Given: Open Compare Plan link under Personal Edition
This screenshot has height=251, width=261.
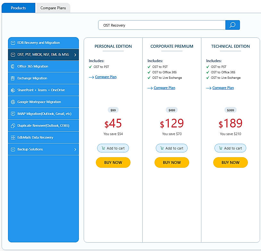Looking at the screenshot, I should [x=106, y=77].
